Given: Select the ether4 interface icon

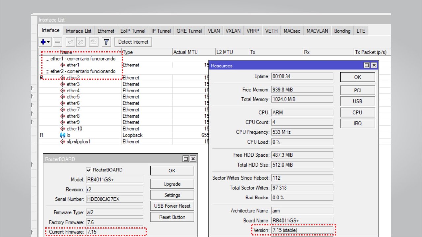Looking at the screenshot, I should point(63,91).
